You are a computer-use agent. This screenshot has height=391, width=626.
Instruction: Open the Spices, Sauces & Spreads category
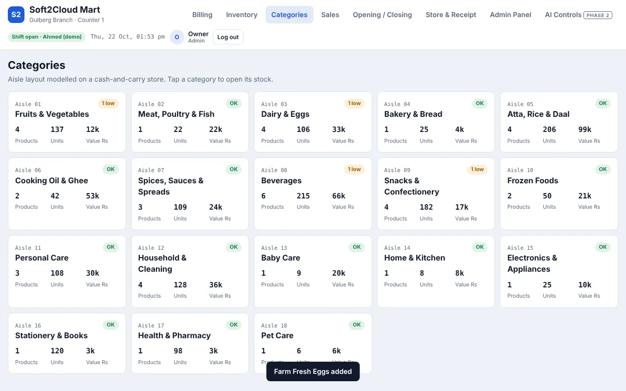point(190,194)
